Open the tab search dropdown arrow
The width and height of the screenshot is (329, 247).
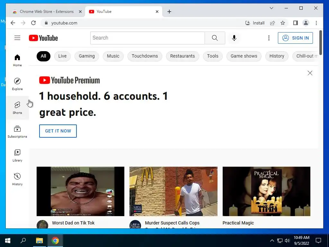coord(271,8)
